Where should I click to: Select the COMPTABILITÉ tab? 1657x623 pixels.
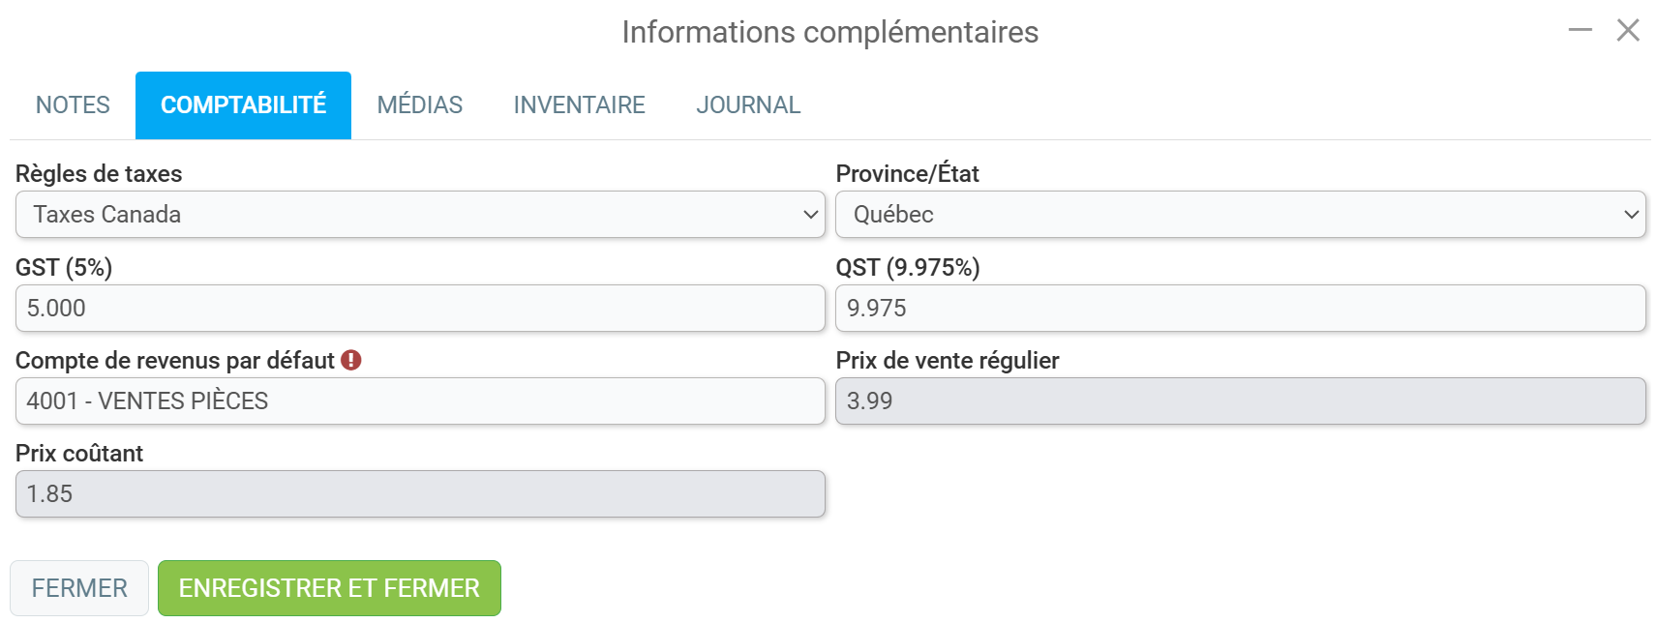click(243, 104)
